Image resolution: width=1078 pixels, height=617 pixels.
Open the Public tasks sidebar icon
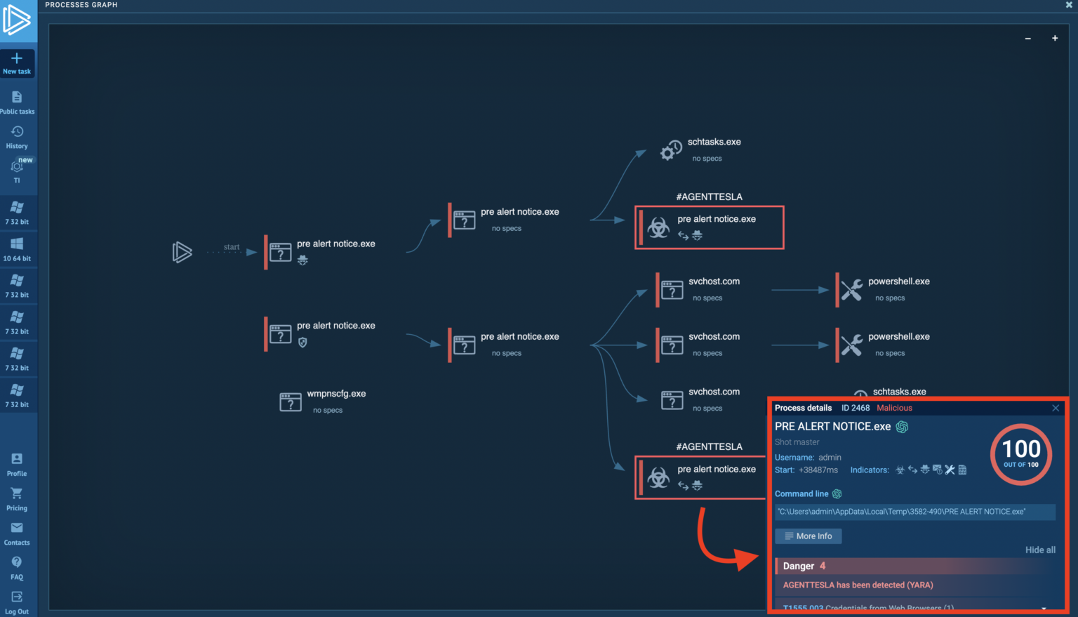tap(17, 97)
